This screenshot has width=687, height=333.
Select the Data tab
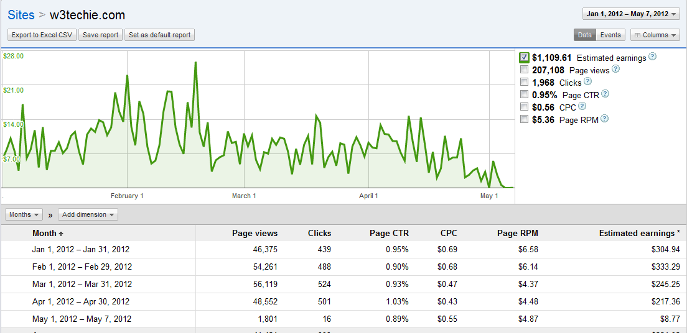pos(584,35)
